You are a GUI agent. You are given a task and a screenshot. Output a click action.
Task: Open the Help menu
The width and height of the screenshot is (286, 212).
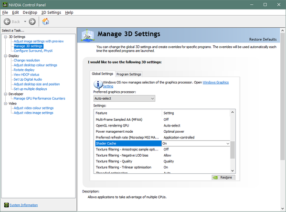click(x=69, y=12)
